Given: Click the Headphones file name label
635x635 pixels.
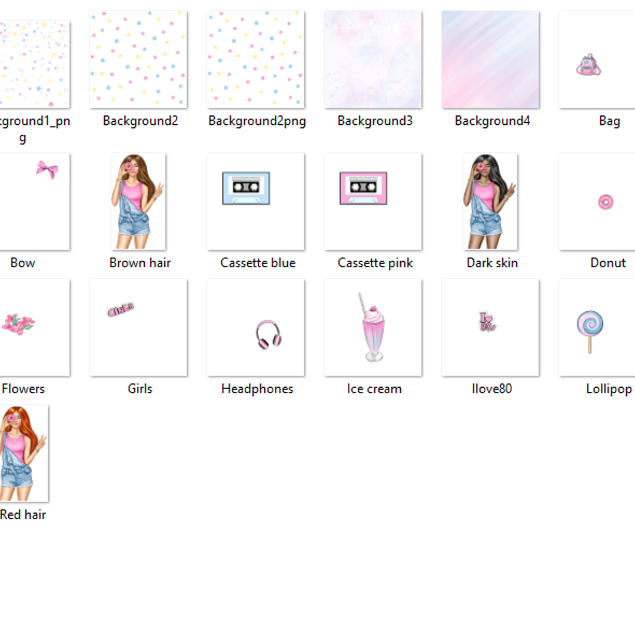Looking at the screenshot, I should tap(257, 389).
